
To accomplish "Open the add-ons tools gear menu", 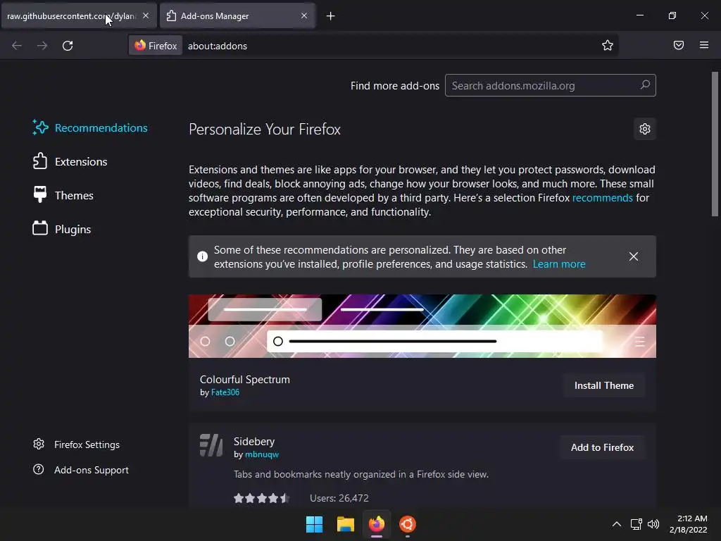I will pos(645,129).
